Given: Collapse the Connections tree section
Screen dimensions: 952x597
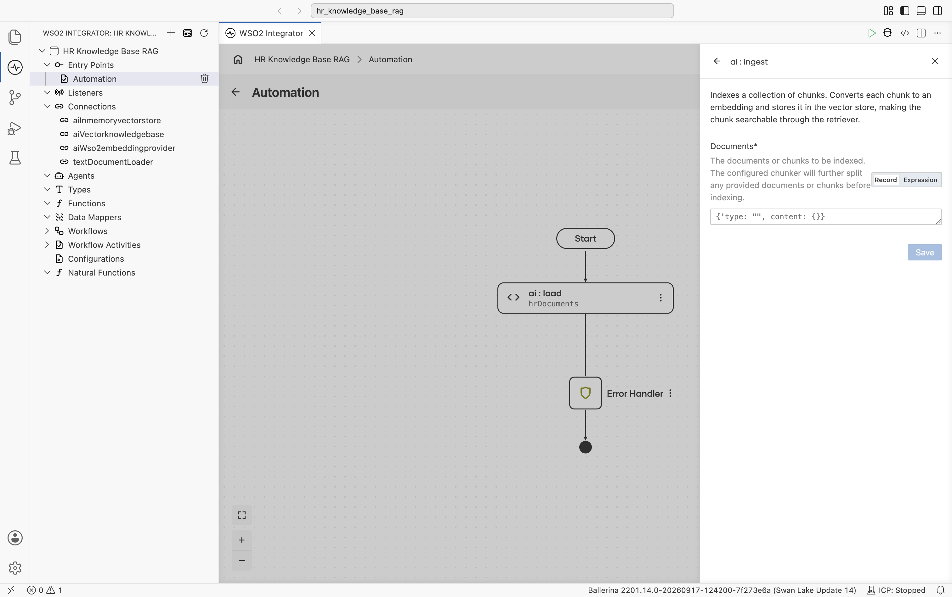Looking at the screenshot, I should tap(47, 106).
